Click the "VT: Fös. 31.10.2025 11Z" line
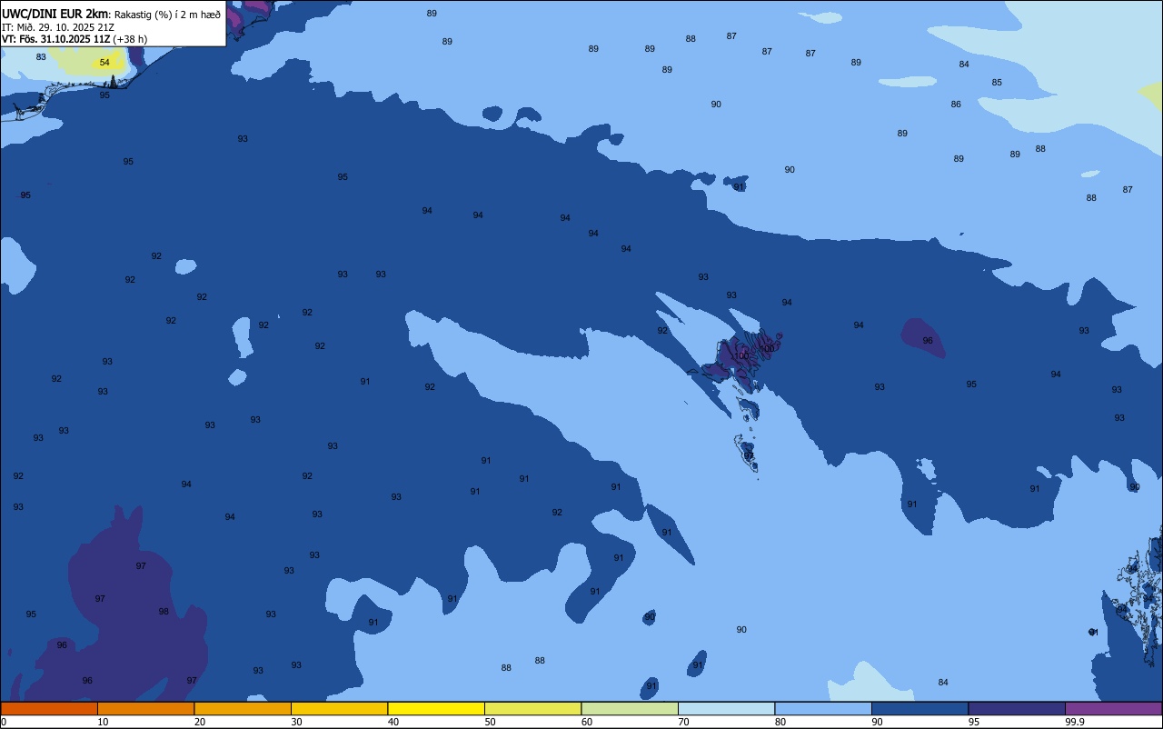The image size is (1163, 729). [x=56, y=39]
